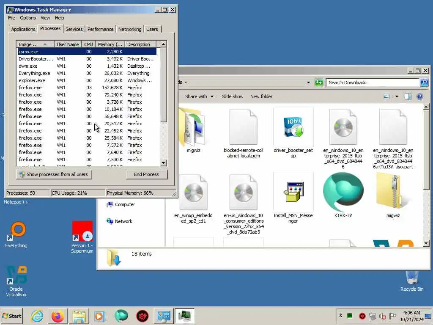
Task: Click the clock in the system tray
Action: click(x=411, y=316)
